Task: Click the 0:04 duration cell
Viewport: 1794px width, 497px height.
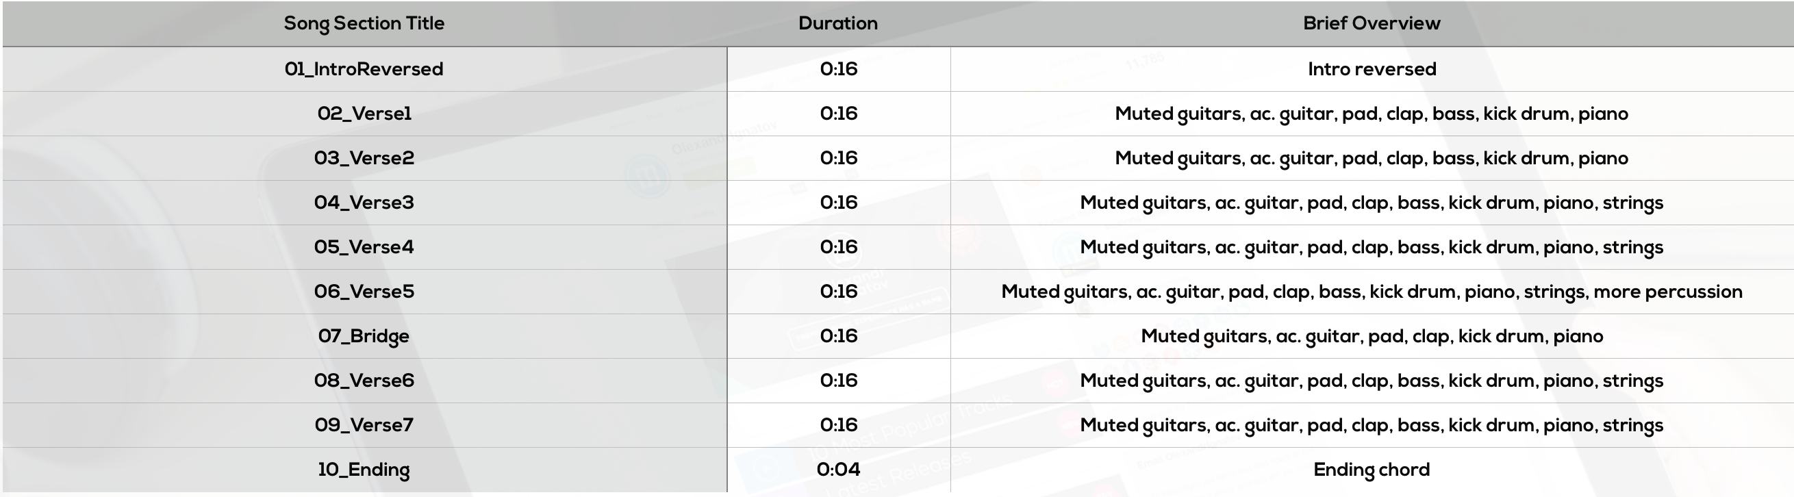Action: [x=839, y=470]
